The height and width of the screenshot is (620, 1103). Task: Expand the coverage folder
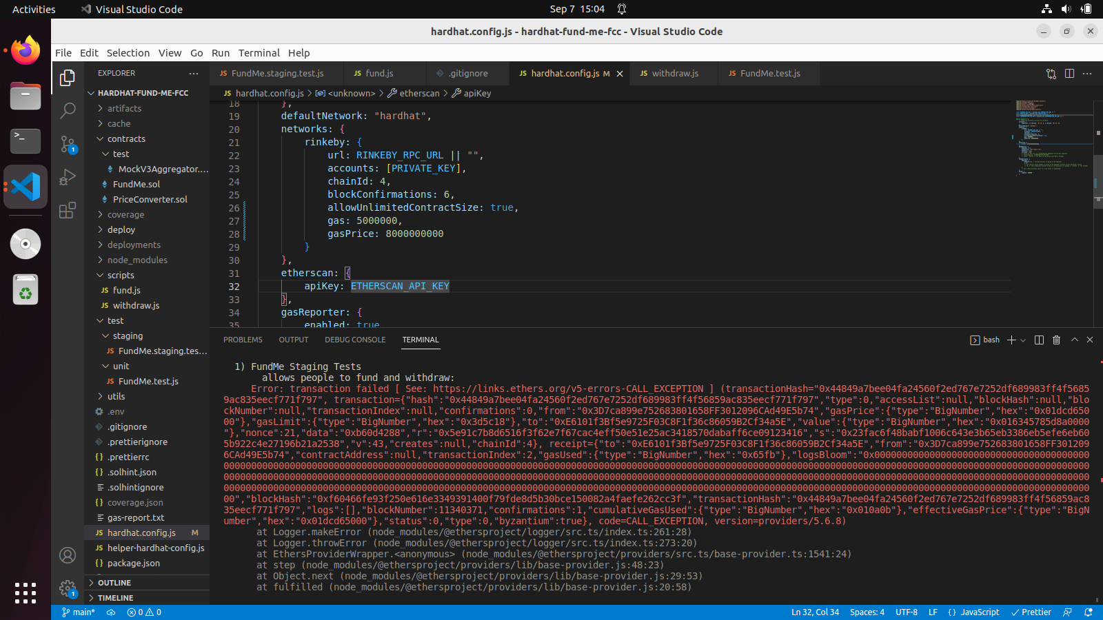tap(147, 214)
